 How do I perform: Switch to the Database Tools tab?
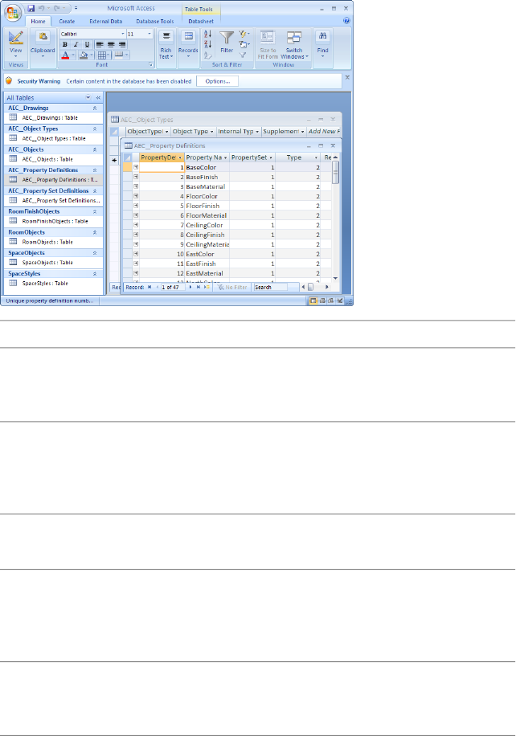[x=155, y=21]
